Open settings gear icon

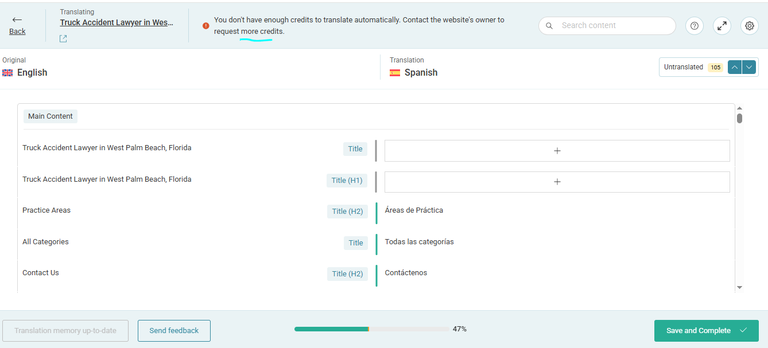point(750,26)
